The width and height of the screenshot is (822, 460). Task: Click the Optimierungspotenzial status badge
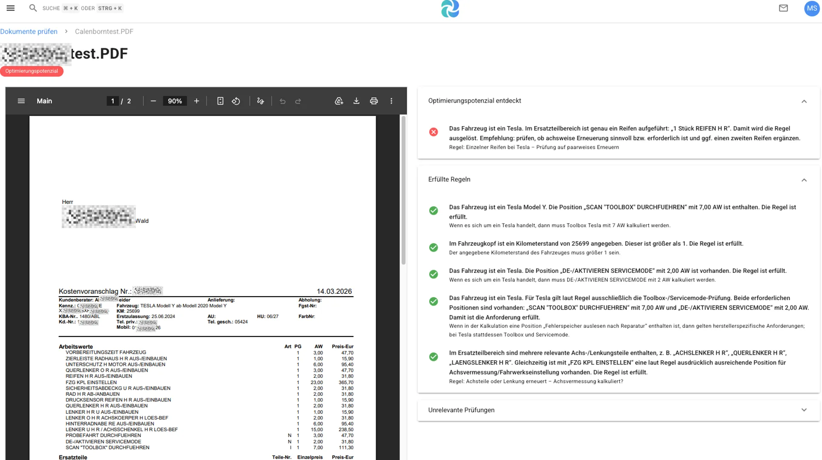pyautogui.click(x=32, y=71)
